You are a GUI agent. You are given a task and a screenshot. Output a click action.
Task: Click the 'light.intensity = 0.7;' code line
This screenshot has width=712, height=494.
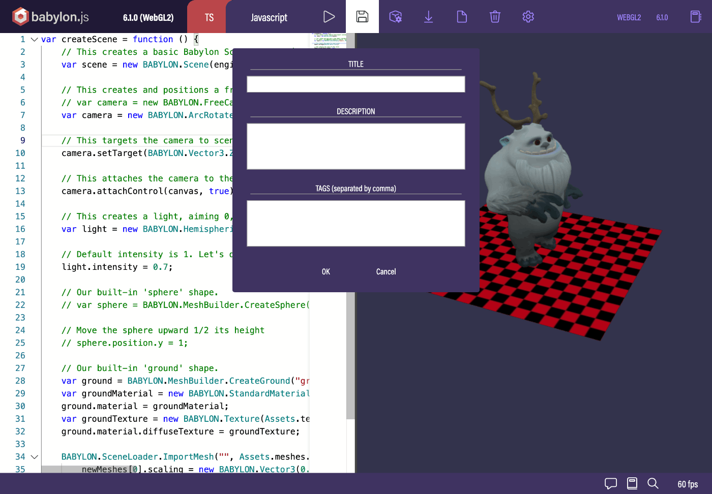coord(117,267)
